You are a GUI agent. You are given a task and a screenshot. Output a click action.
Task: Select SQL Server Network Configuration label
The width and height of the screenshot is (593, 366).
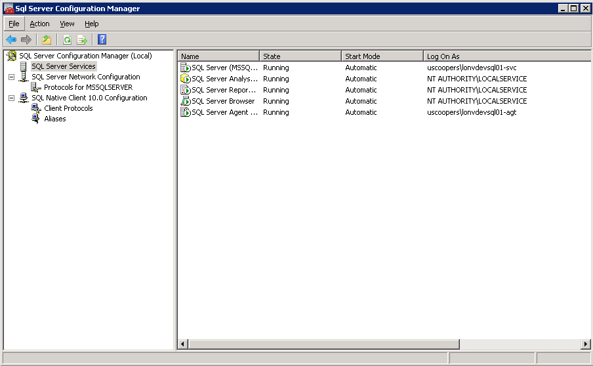pos(86,77)
